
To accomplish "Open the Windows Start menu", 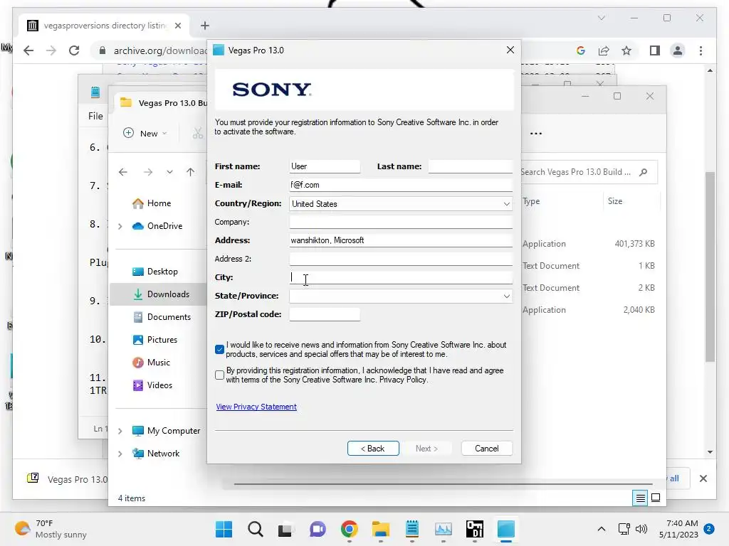I will 224,529.
